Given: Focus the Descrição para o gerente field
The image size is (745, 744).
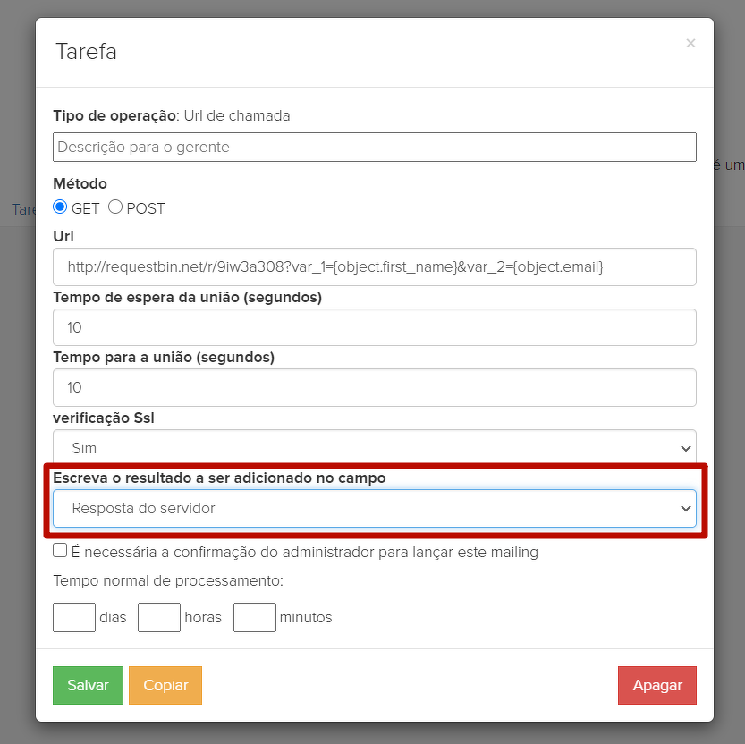Looking at the screenshot, I should 374,148.
